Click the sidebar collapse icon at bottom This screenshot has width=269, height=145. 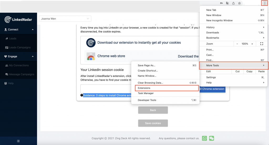[18, 141]
